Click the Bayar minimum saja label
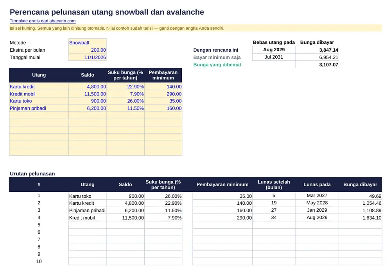The height and width of the screenshot is (274, 391). [217, 58]
